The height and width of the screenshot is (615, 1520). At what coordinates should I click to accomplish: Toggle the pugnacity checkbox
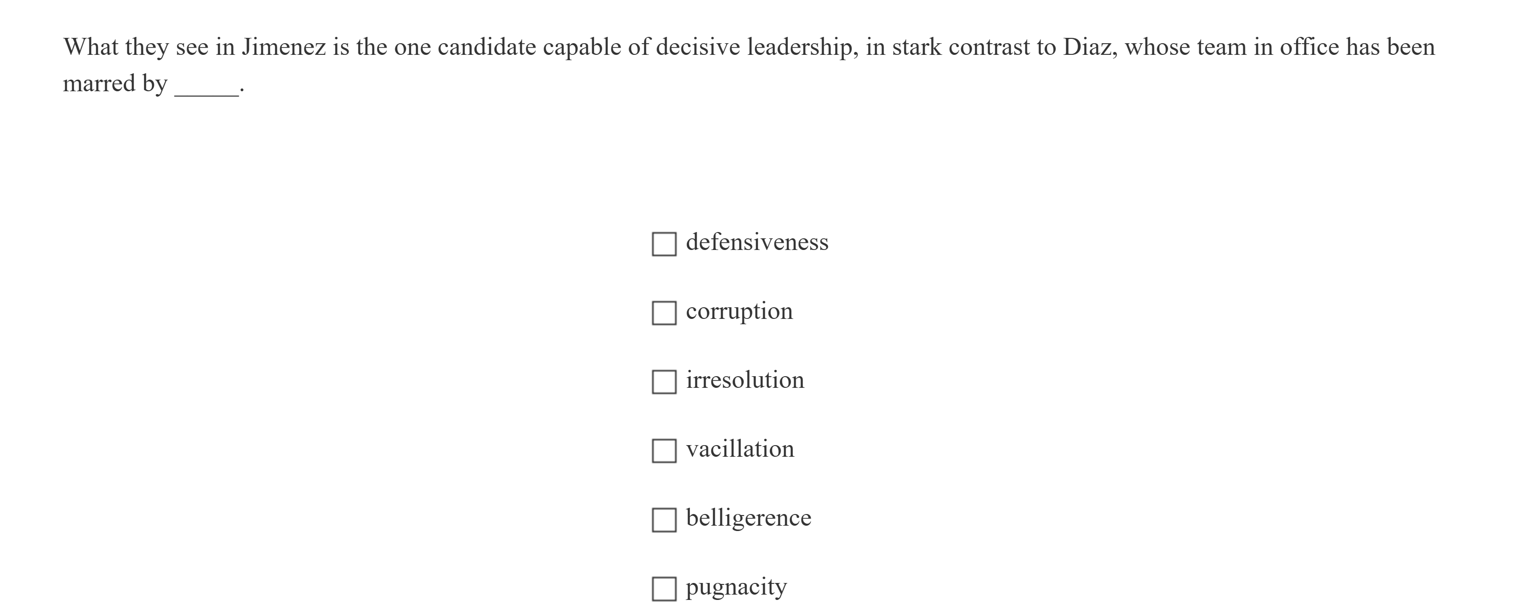664,588
